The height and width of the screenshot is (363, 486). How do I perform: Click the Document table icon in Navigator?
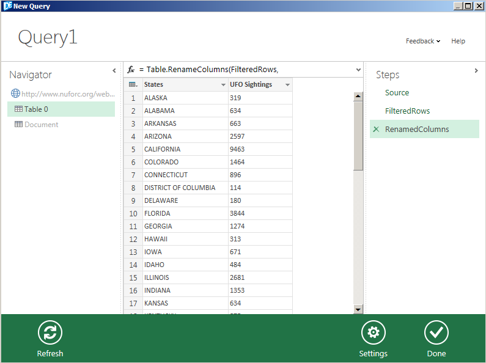[x=18, y=124]
